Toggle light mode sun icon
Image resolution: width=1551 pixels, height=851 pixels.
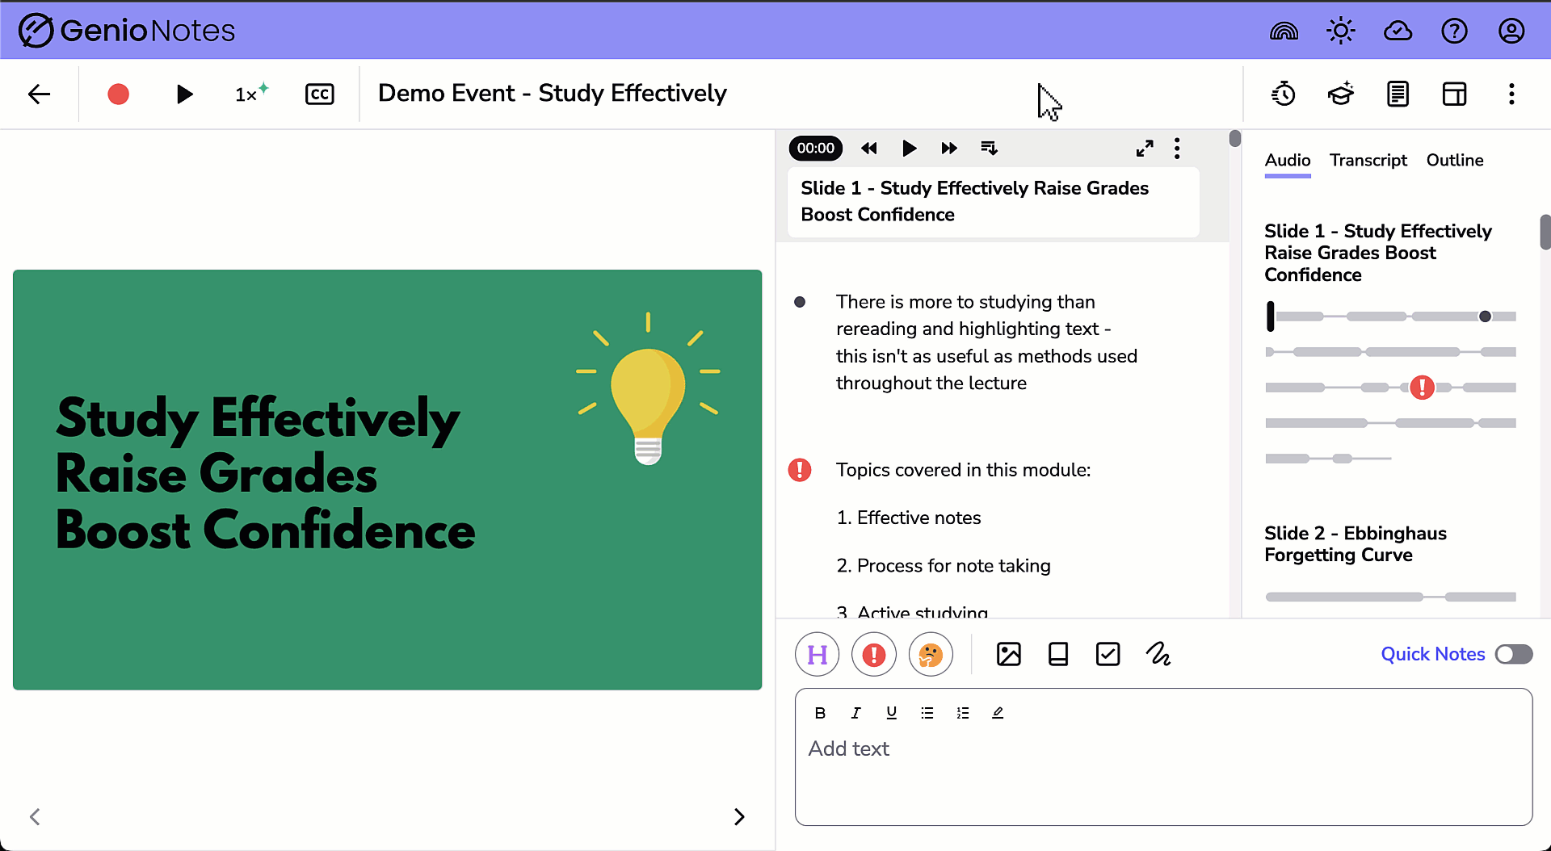(1341, 31)
